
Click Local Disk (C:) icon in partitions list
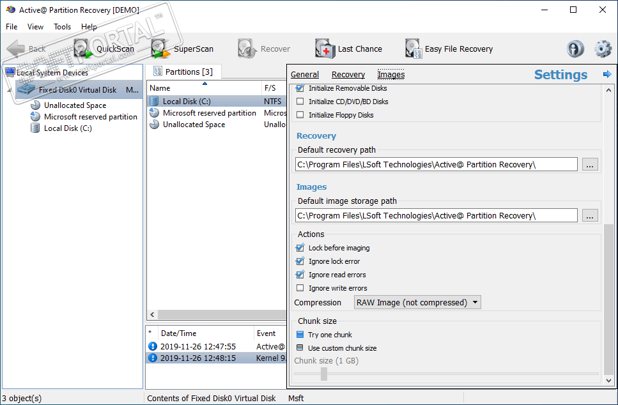click(154, 101)
